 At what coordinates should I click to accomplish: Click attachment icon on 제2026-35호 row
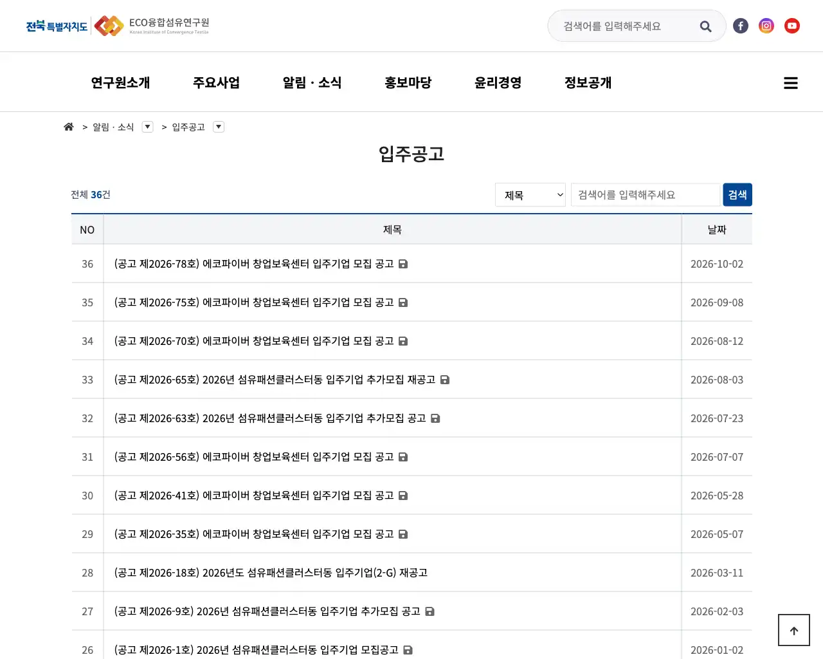pyautogui.click(x=403, y=534)
